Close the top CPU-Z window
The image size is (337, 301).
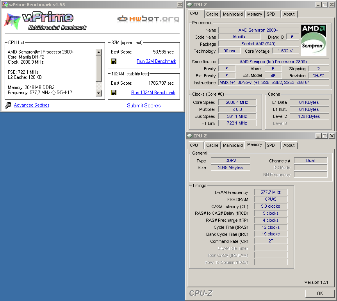click(332, 5)
